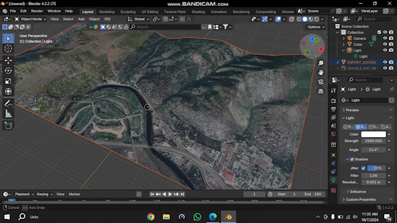Screen dimensions: 397x223
Task: Open Google Chrome from the taskbar
Action: pos(151,217)
